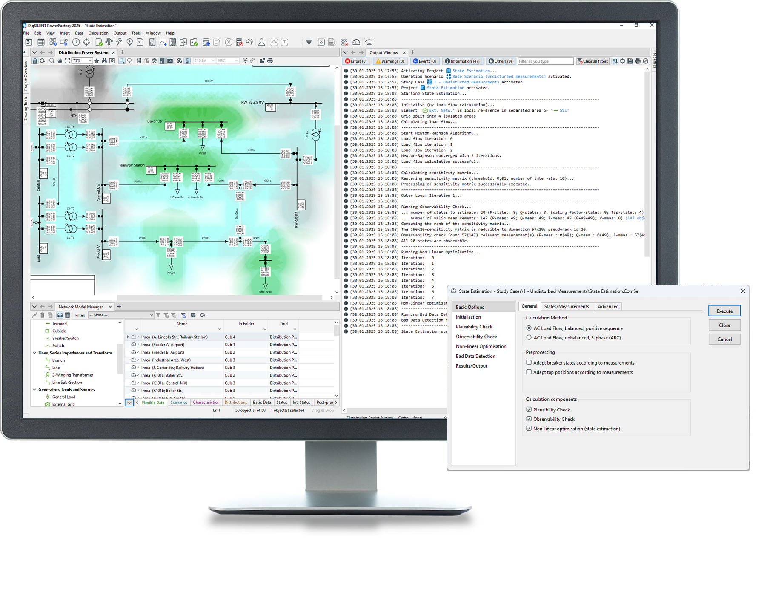This screenshot has height=607, width=770.
Task: Enable Adapt breaker states according to measurements
Action: (x=529, y=362)
